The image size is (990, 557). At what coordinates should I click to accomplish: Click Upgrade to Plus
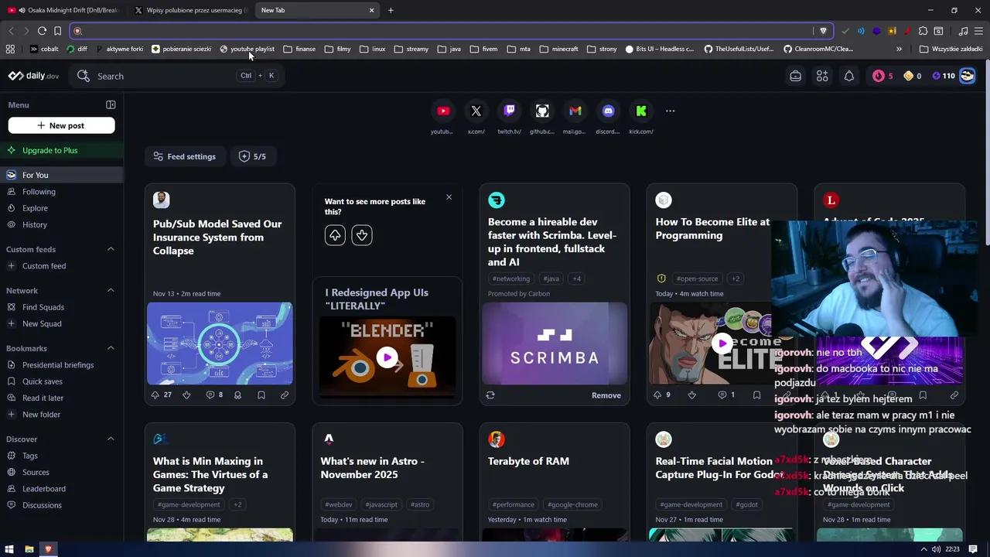point(62,150)
